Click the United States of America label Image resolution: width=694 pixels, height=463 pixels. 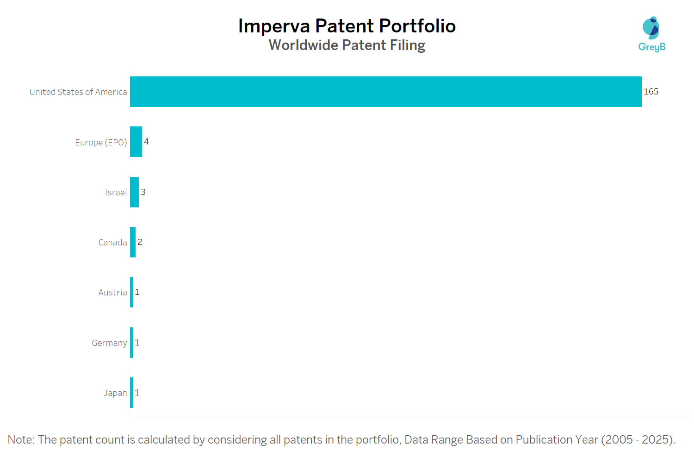pos(78,92)
